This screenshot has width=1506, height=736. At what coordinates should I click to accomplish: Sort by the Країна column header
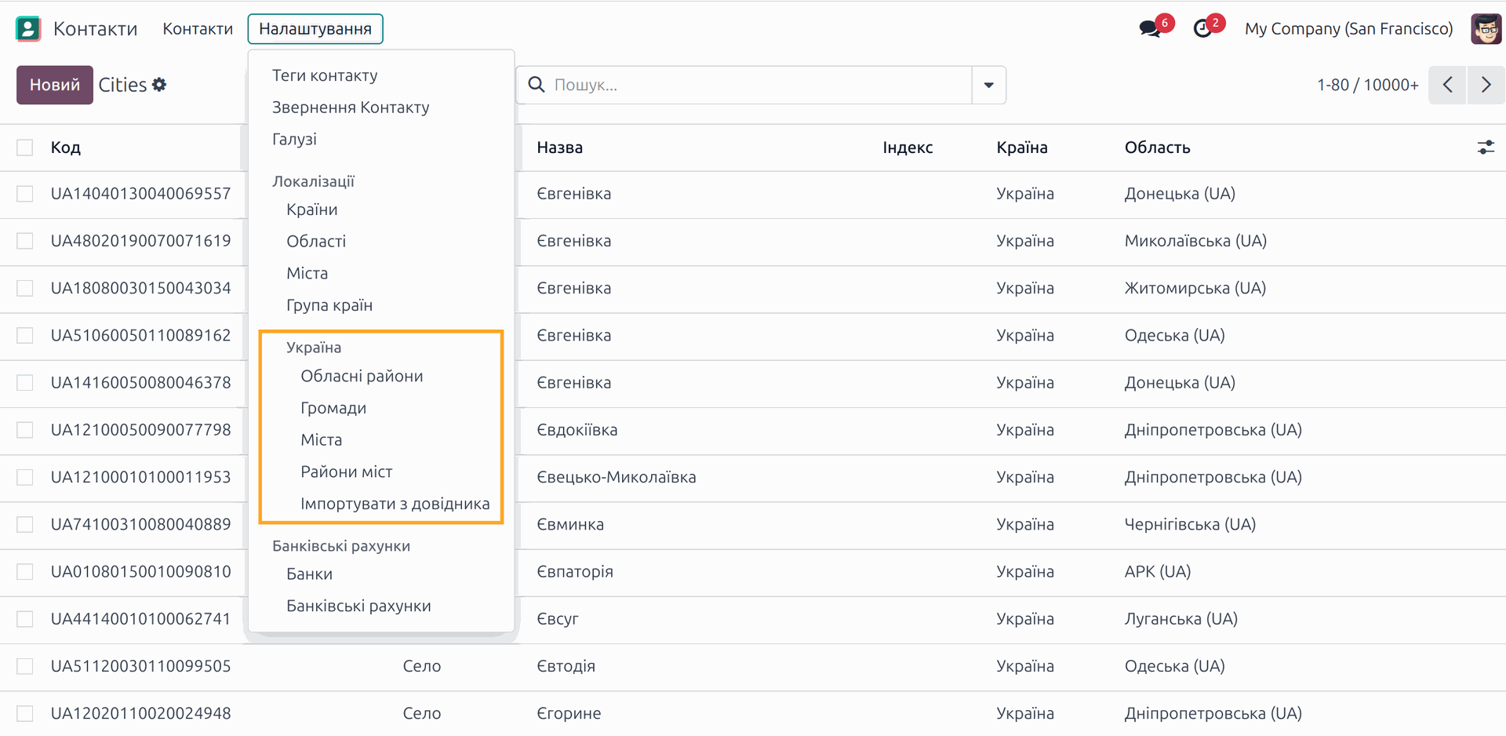pos(1022,148)
